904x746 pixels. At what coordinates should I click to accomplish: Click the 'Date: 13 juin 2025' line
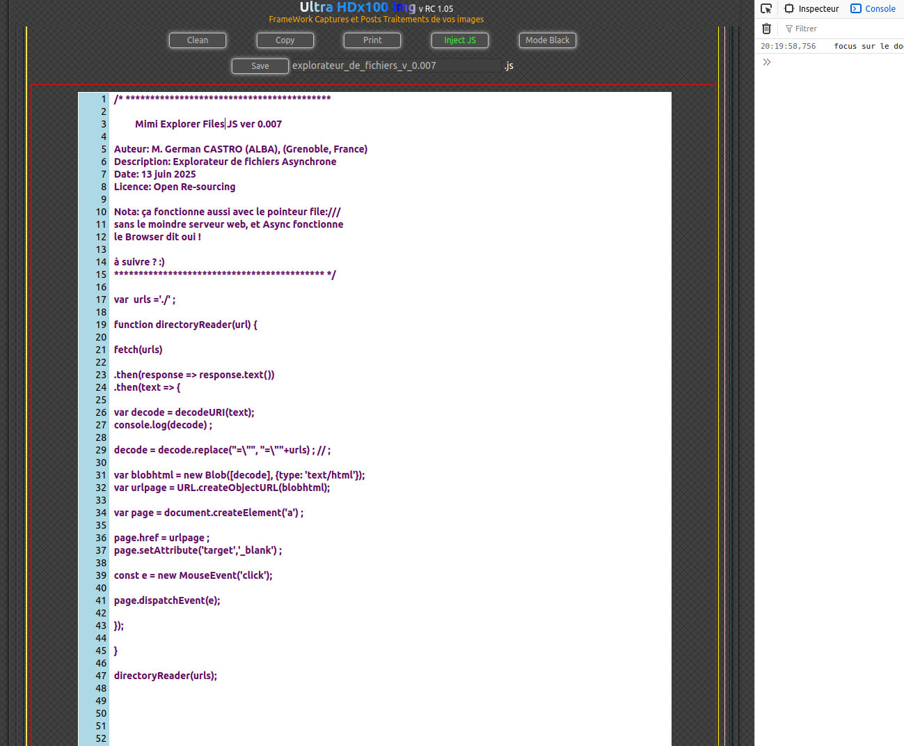click(x=154, y=174)
